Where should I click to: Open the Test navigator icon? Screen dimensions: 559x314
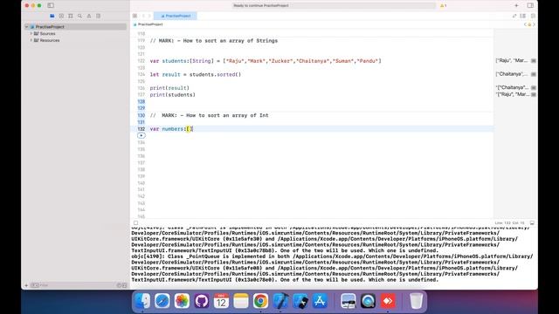point(99,16)
